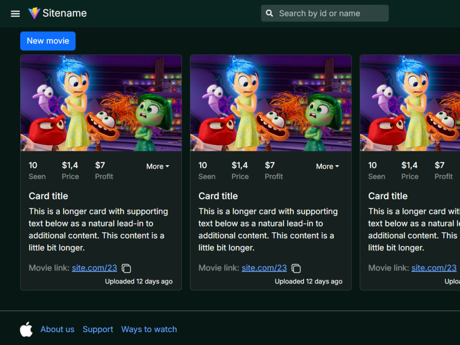Copy the movie link in first card
Viewport: 460px width, 345px height.
coord(126,269)
